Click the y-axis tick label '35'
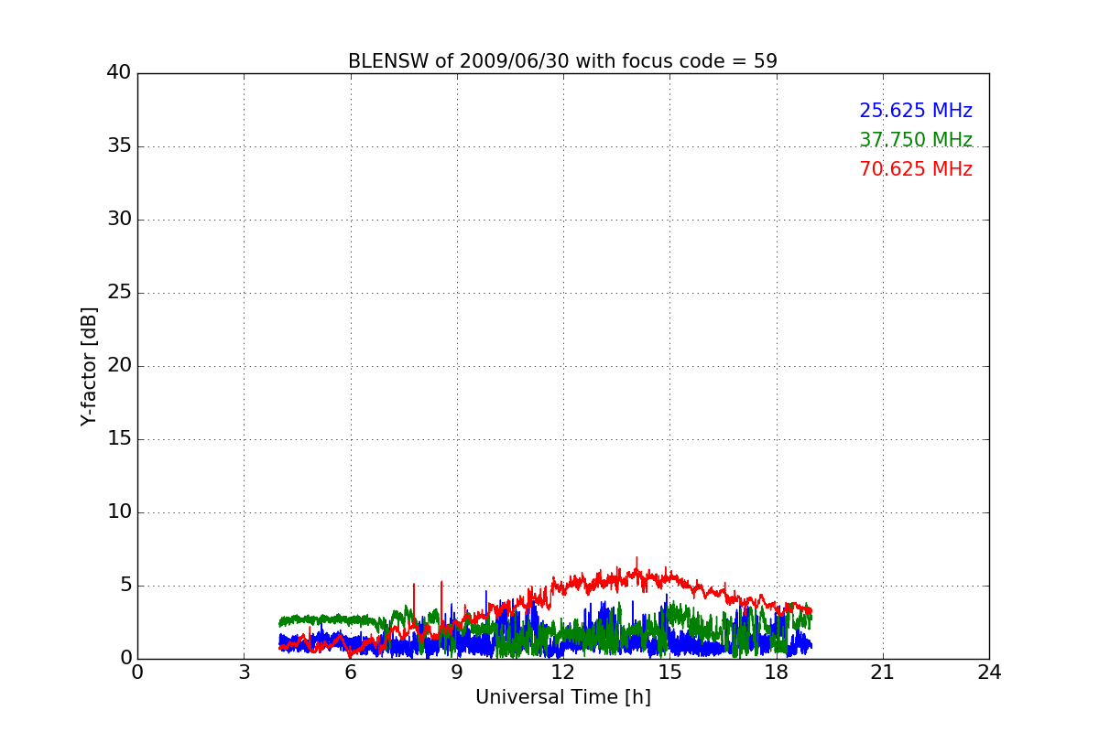Image resolution: width=1099 pixels, height=732 pixels. 119,146
